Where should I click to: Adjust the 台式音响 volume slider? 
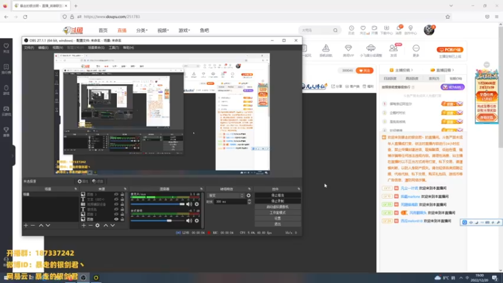click(x=158, y=221)
